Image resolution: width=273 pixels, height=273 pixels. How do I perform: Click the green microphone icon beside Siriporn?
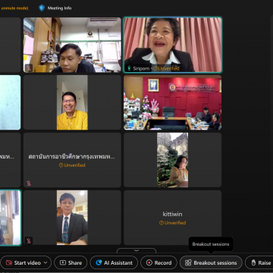point(129,68)
